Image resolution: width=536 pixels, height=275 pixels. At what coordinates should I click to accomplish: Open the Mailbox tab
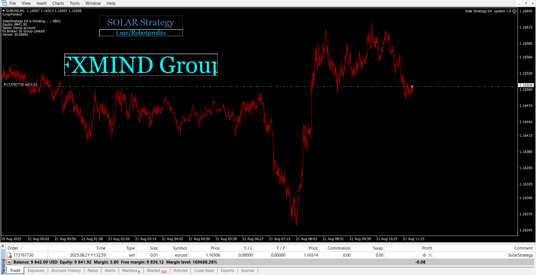[130, 271]
